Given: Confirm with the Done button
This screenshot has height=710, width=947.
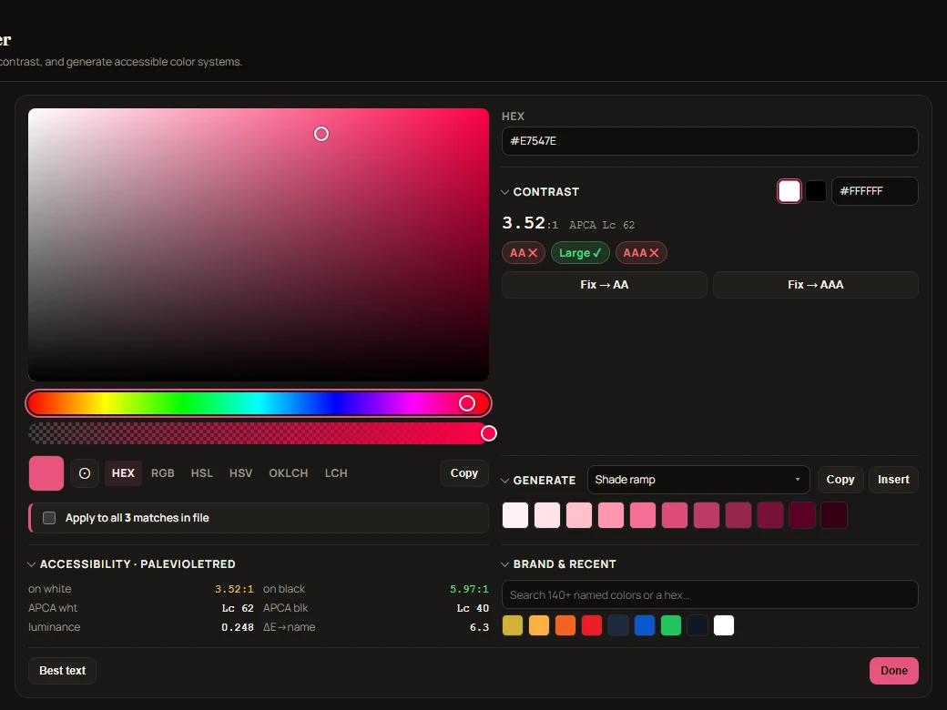Looking at the screenshot, I should click(894, 671).
